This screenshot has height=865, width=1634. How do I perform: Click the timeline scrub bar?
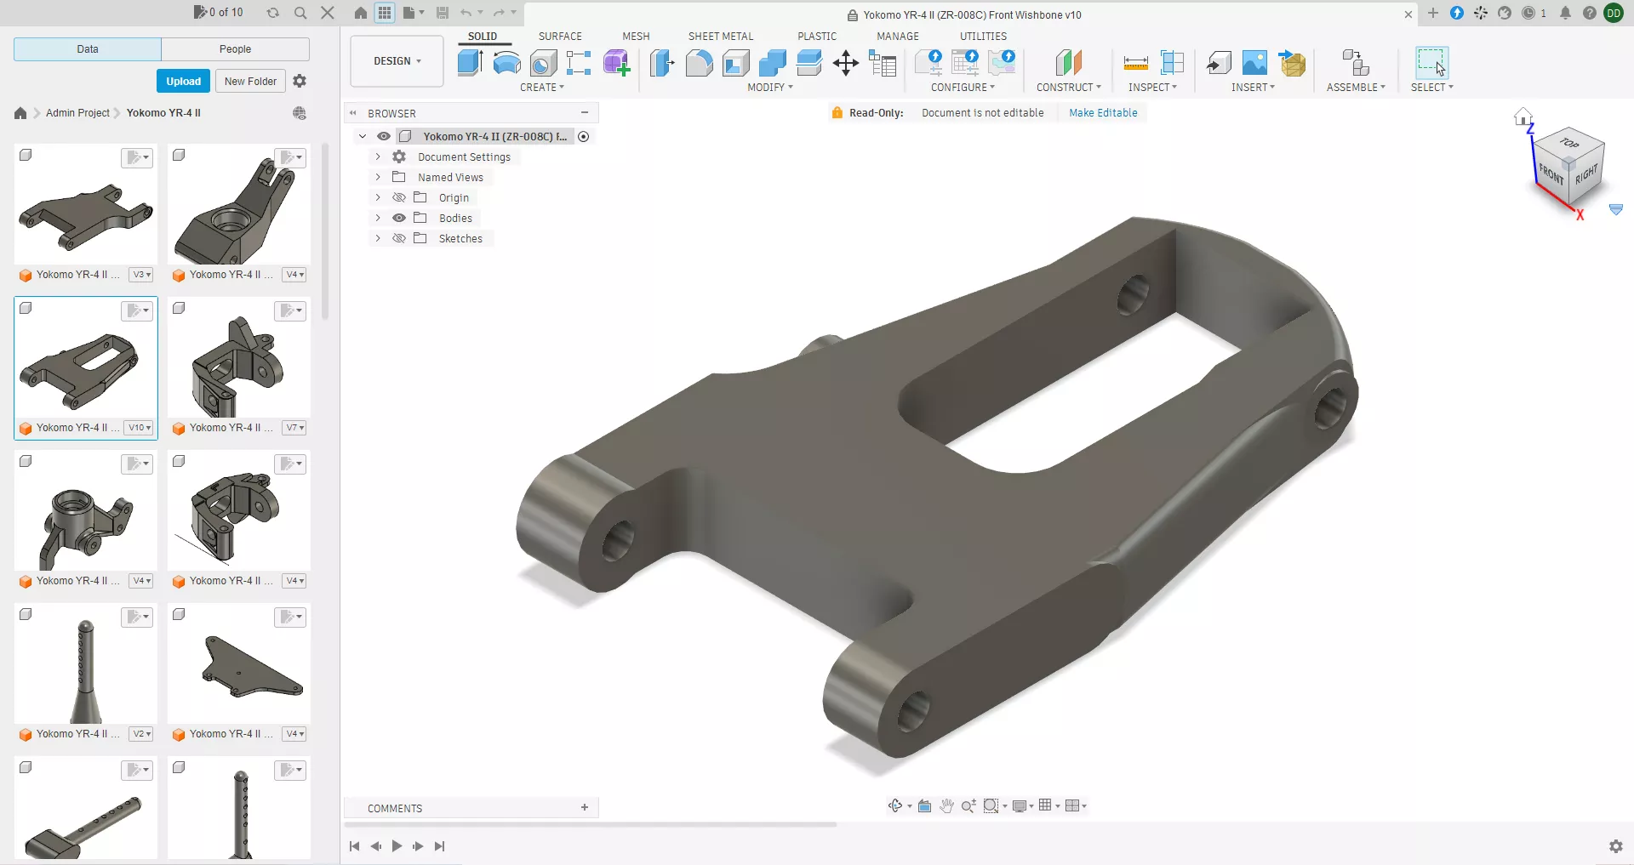tap(591, 824)
